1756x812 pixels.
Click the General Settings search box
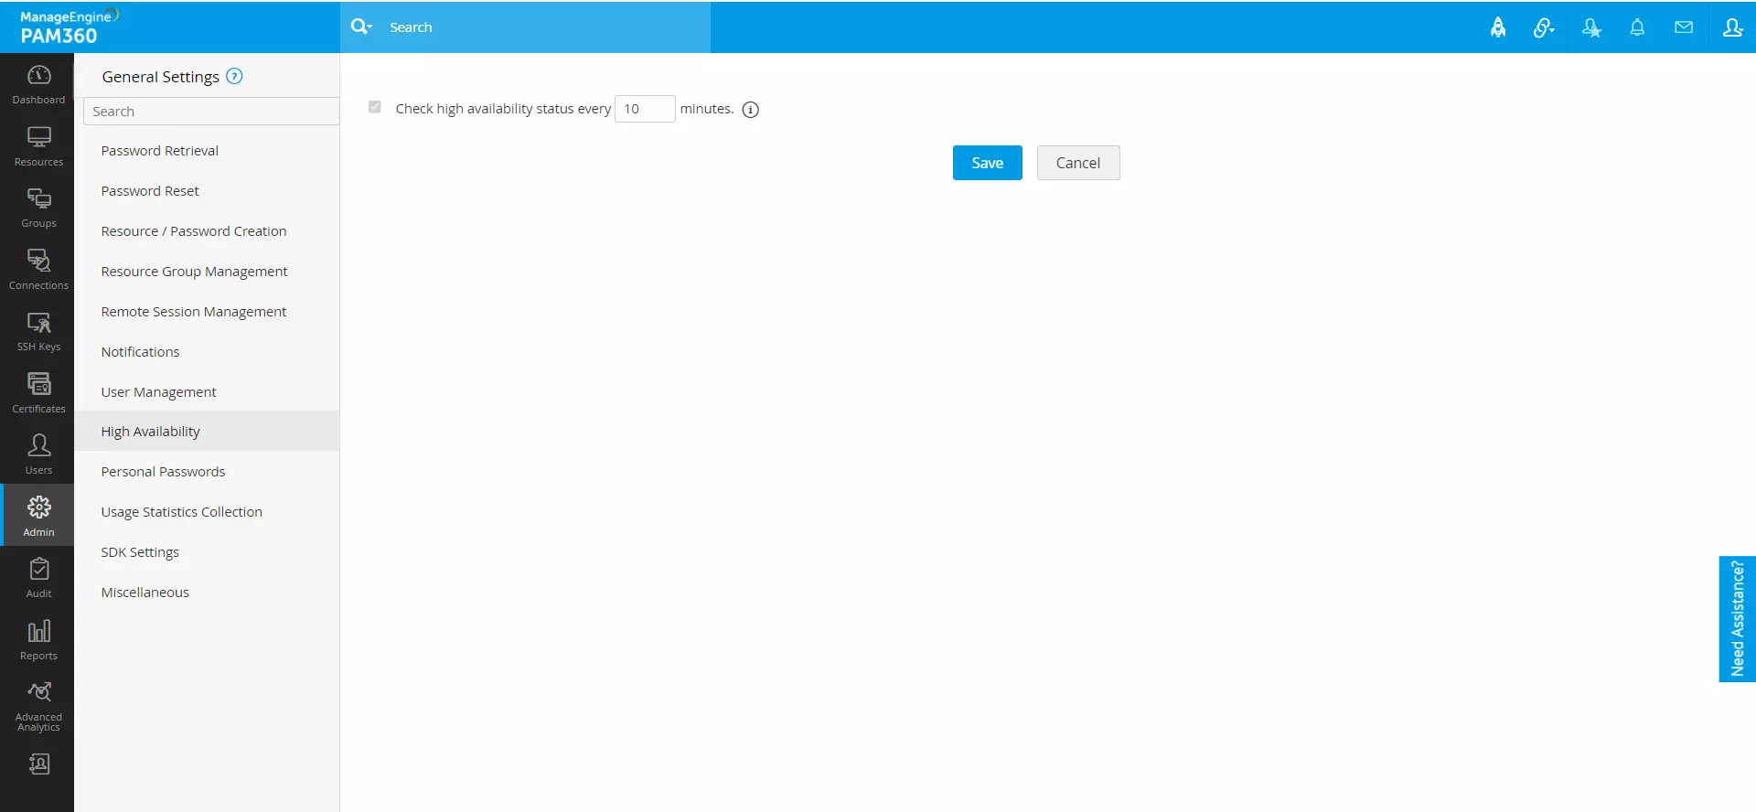(x=211, y=111)
